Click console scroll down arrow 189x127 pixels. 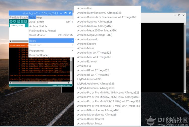[71, 80]
